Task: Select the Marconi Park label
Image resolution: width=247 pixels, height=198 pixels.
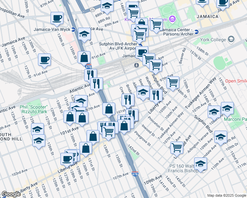Action: (235, 119)
